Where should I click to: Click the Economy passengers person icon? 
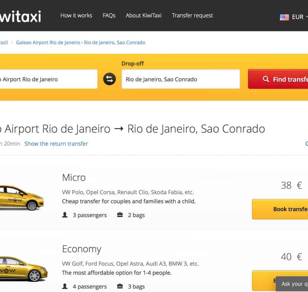[65, 286]
